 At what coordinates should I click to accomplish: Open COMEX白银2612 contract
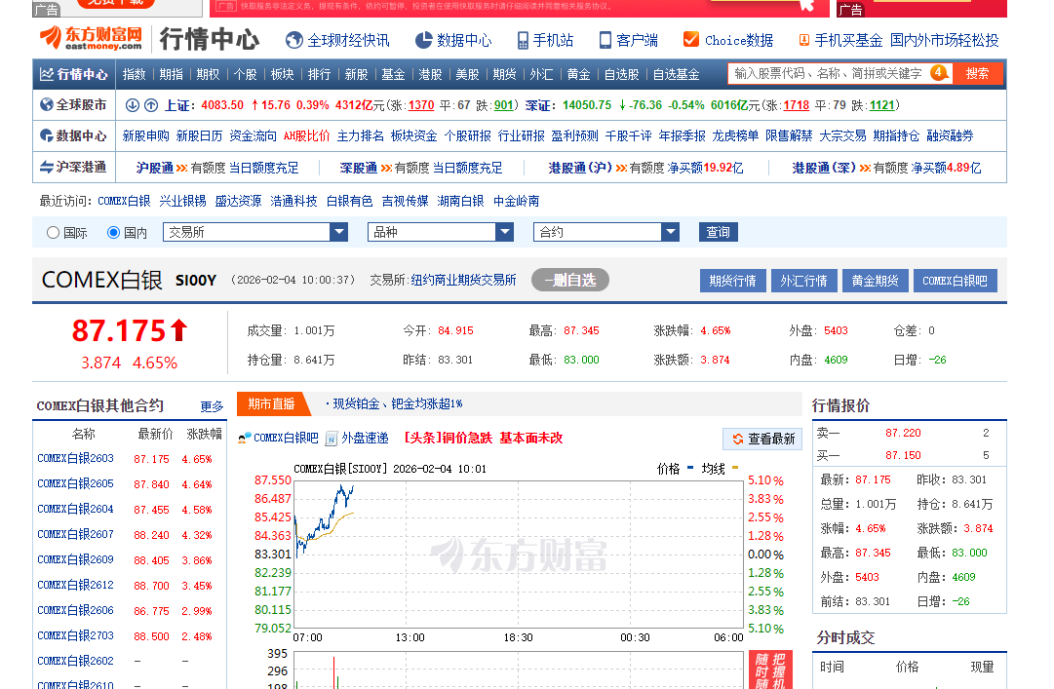75,585
